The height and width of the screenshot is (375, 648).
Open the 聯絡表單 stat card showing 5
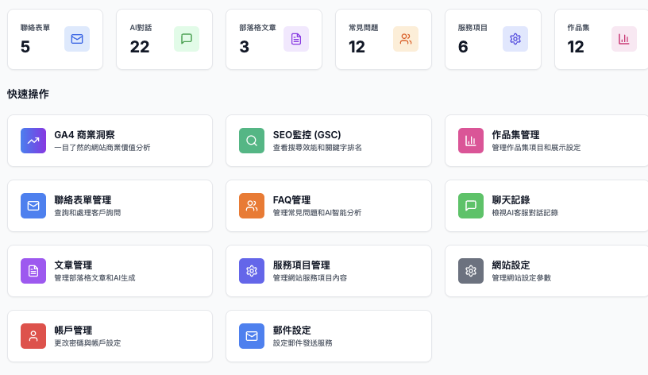point(54,39)
